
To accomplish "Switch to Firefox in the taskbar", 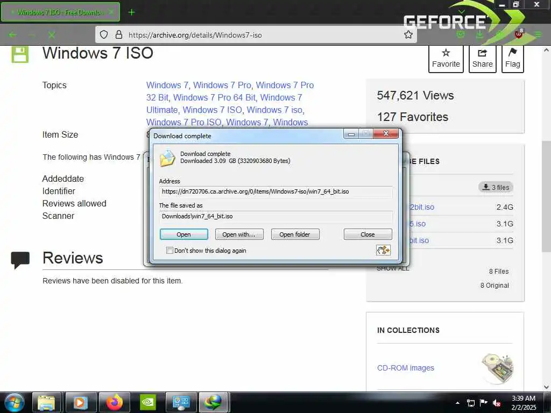I will coord(115,402).
